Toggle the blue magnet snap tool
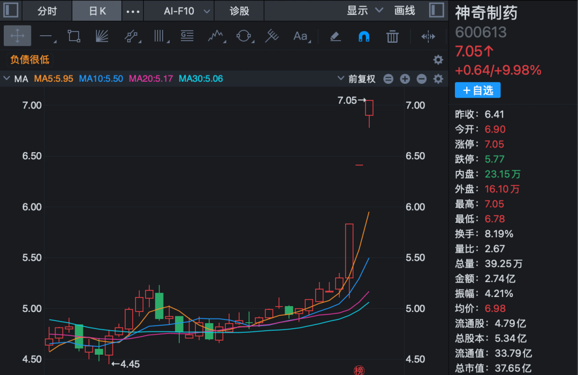The width and height of the screenshot is (578, 375). 364,36
